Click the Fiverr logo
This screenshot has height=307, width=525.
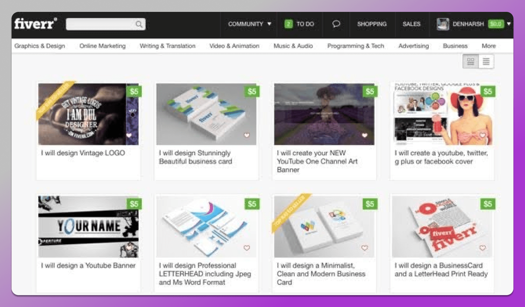click(35, 24)
